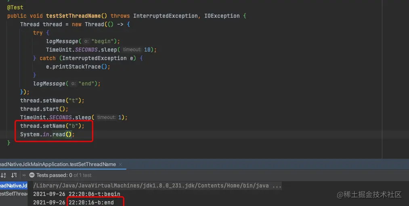Click thread.setName("b") statement
The image size is (409, 206).
coord(52,126)
